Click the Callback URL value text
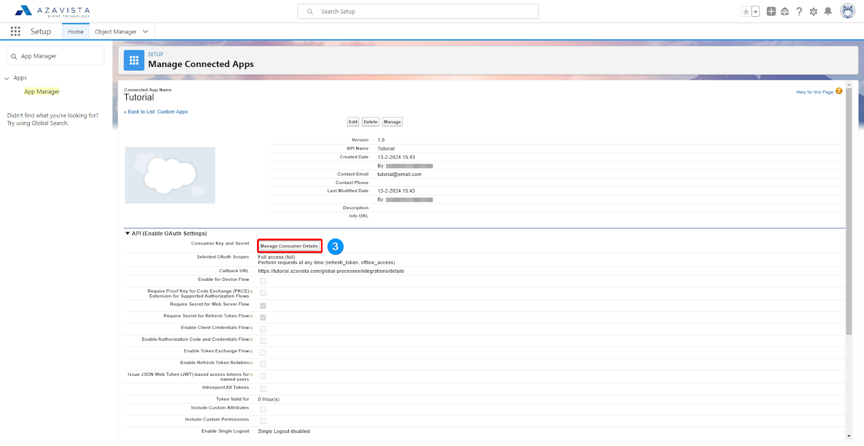Viewport: 864px width, 446px height. [331, 271]
